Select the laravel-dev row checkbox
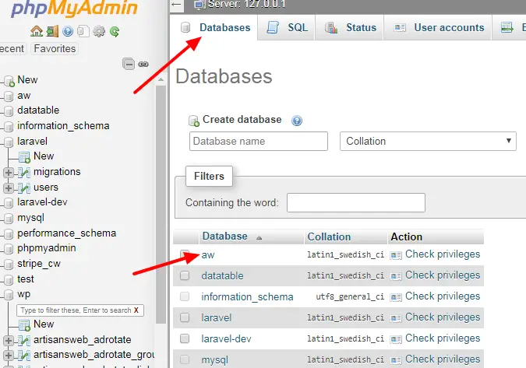Screen dimensions: 526x368 185,338
